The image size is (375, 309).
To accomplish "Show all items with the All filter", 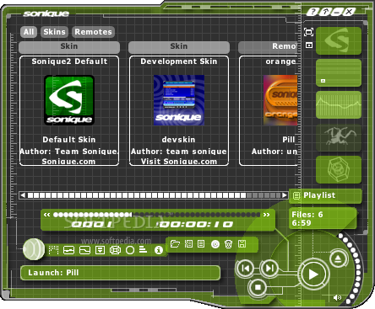I will click(29, 32).
